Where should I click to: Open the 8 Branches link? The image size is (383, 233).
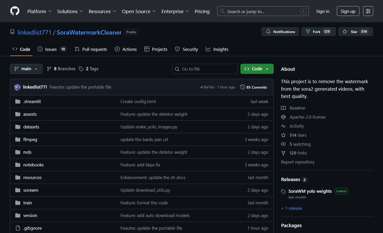click(61, 69)
